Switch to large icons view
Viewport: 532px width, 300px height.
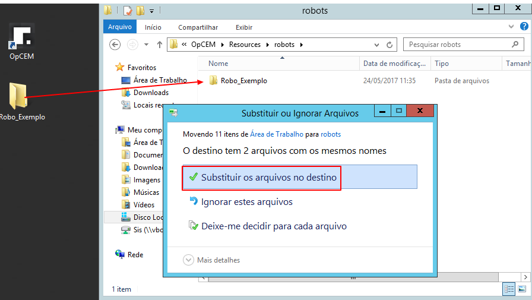click(x=524, y=289)
